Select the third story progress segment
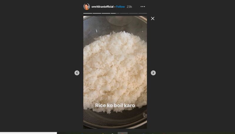This screenshot has height=134, width=235. 106,13
